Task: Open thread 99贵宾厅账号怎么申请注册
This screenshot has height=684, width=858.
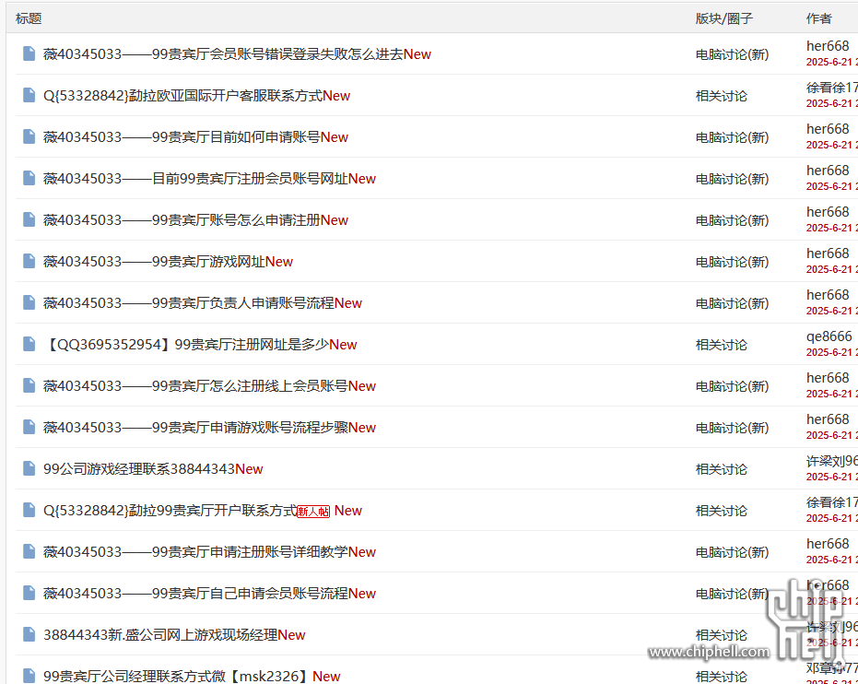Action: pos(182,220)
